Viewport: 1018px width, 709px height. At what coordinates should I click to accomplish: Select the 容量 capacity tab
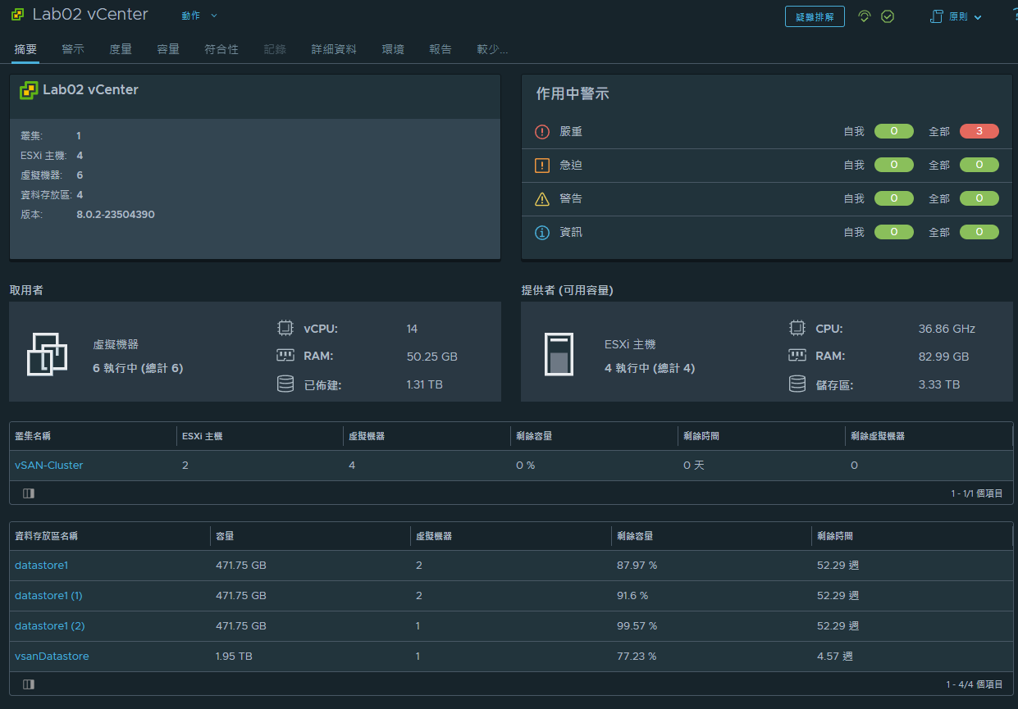pos(168,49)
